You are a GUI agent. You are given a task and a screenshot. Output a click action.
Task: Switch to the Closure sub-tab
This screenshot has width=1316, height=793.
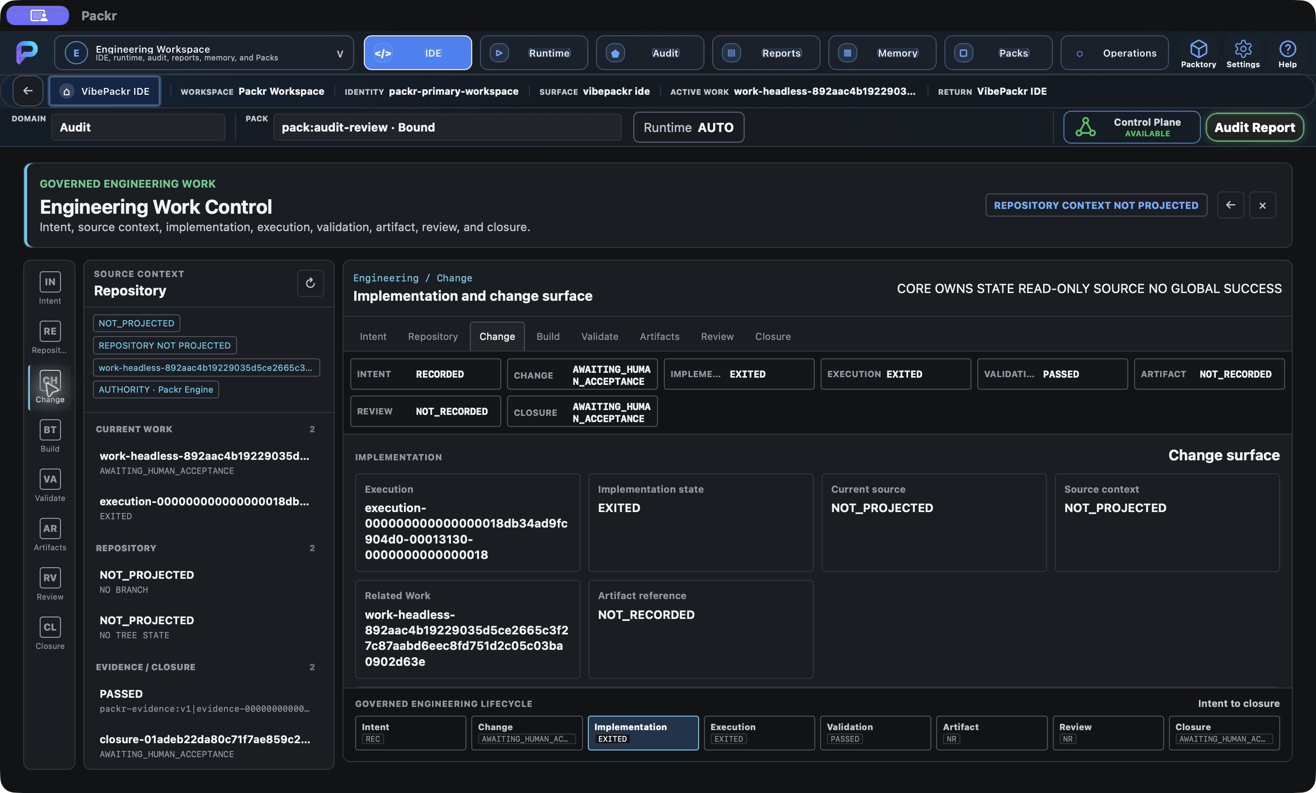click(x=773, y=336)
